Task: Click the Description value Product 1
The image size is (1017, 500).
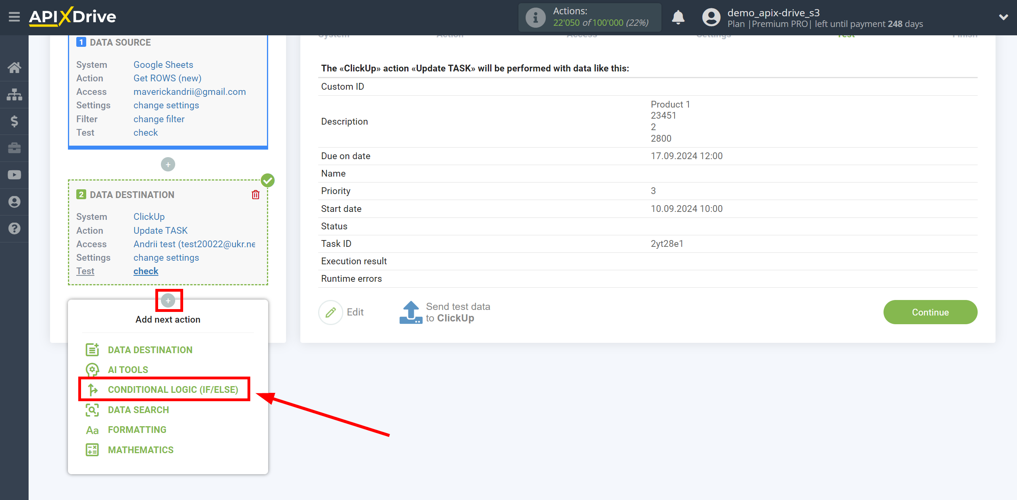Action: click(670, 104)
